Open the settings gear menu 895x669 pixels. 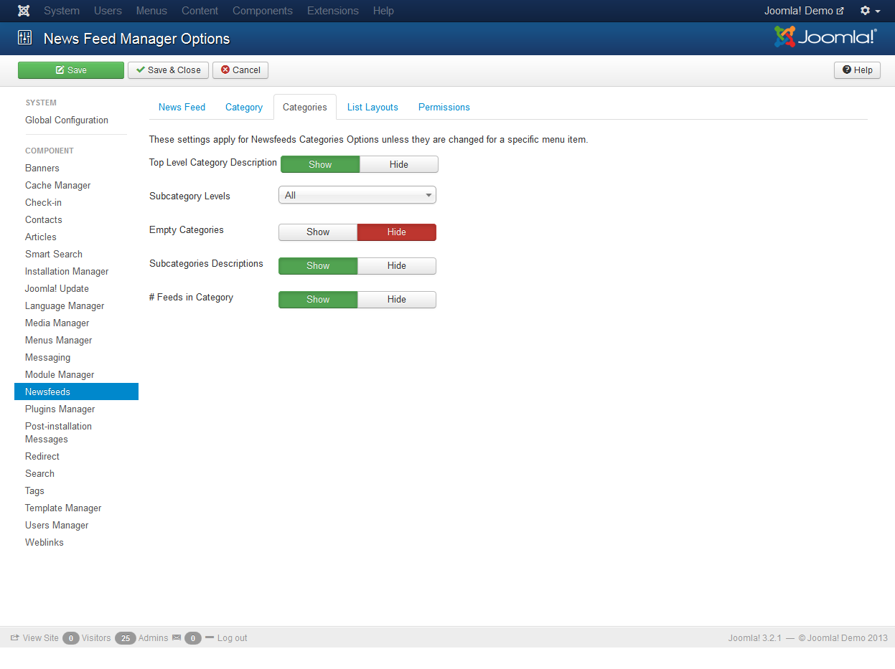[x=870, y=11]
